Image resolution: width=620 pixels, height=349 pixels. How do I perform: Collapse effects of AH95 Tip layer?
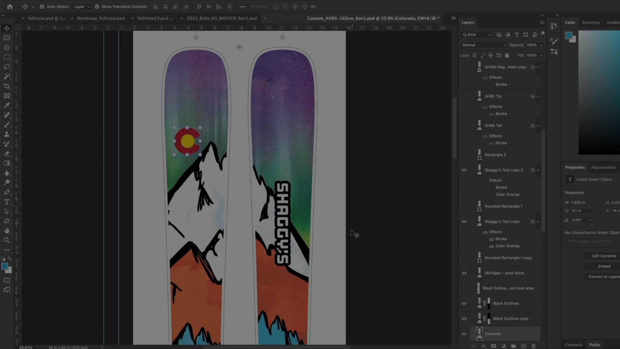click(538, 96)
